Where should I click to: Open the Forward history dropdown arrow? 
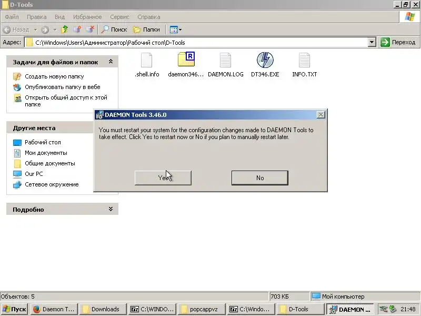click(x=55, y=29)
